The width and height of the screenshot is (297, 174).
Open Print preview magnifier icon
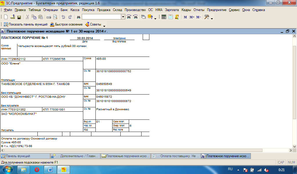pos(55,17)
